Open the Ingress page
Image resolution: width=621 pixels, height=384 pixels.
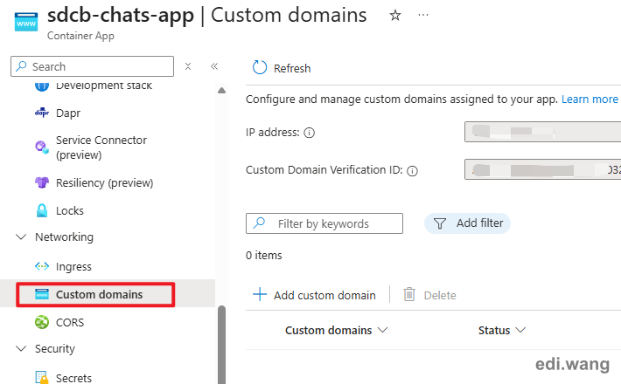pos(73,267)
